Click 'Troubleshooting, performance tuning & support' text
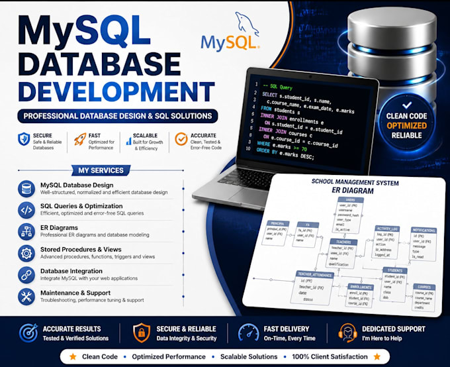The width and height of the screenshot is (450, 367). [92, 300]
